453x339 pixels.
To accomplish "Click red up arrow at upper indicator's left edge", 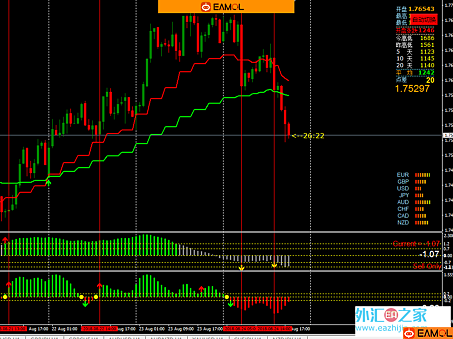I will (x=5, y=239).
